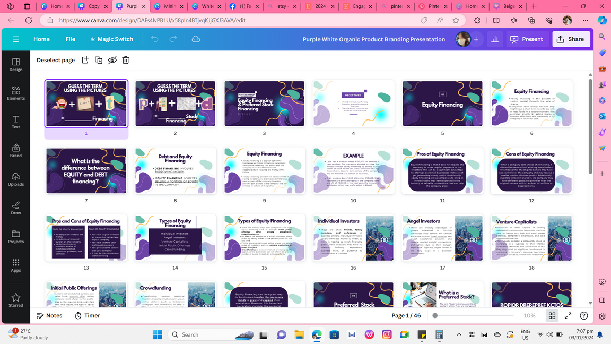This screenshot has height=344, width=611.
Task: Click the Undo arrow
Action: pyautogui.click(x=154, y=39)
